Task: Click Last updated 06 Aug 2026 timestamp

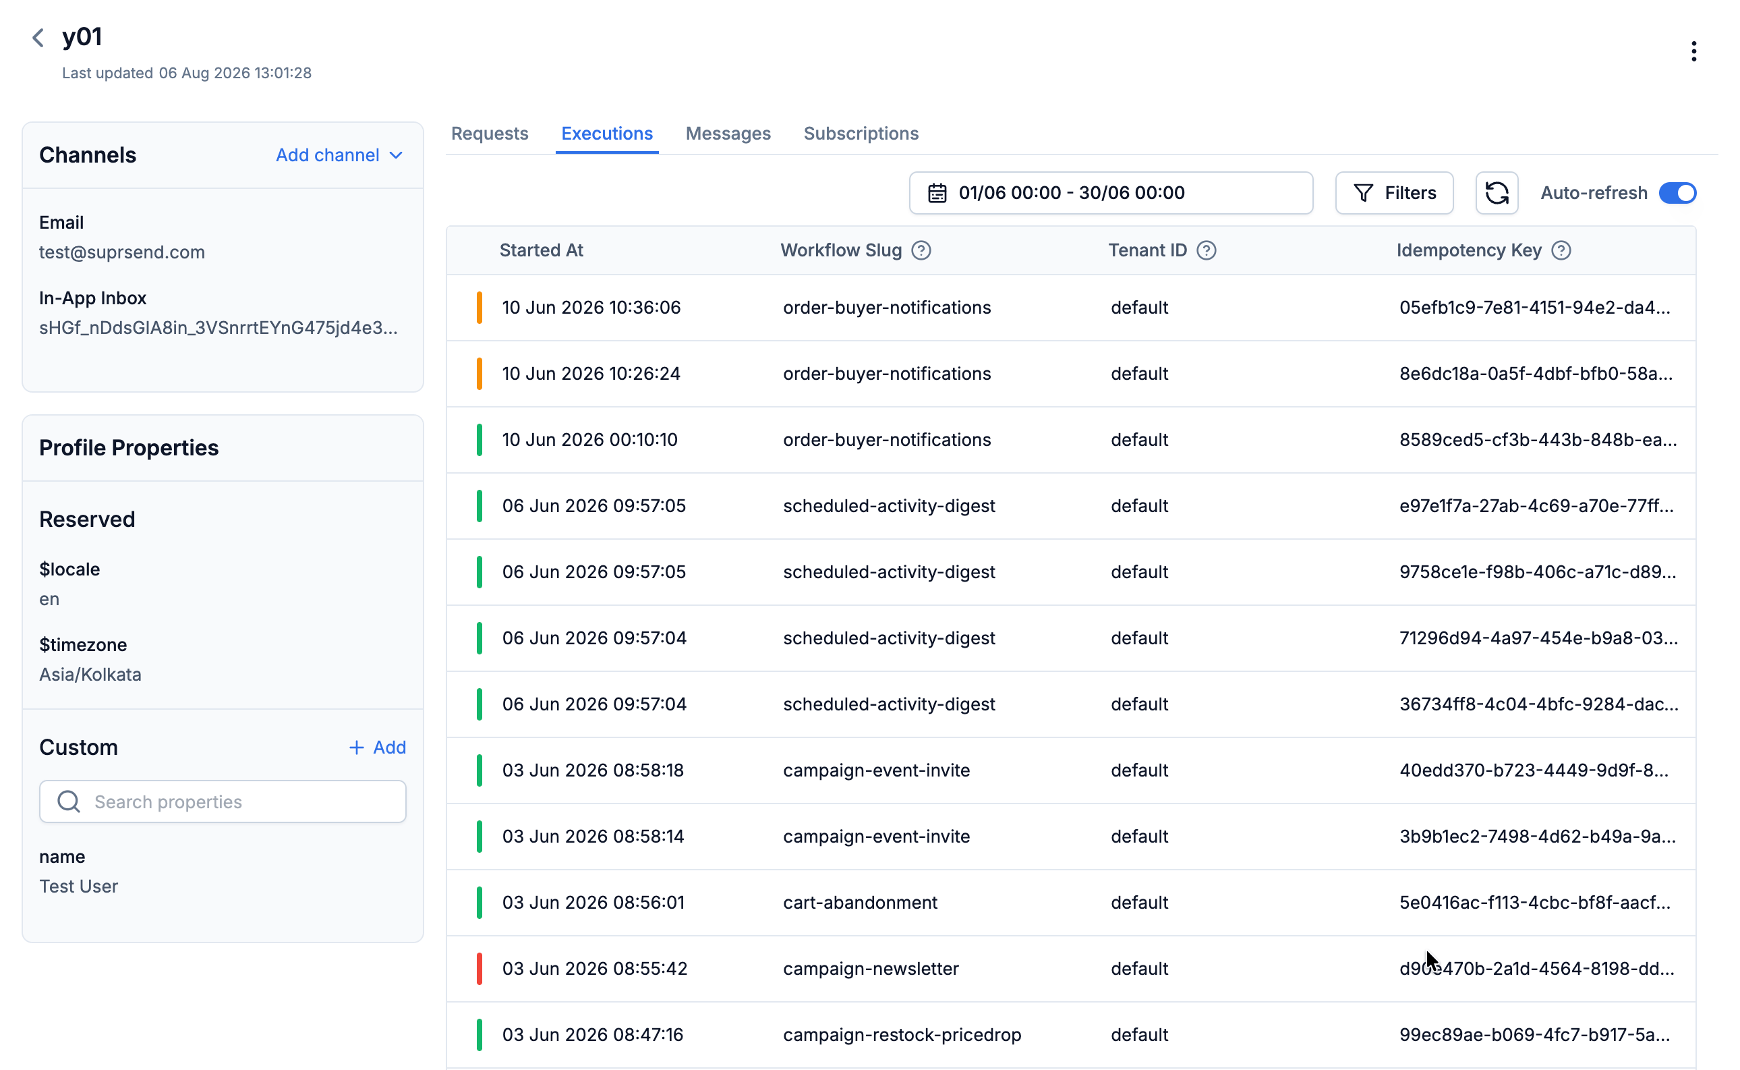Action: pyautogui.click(x=187, y=73)
